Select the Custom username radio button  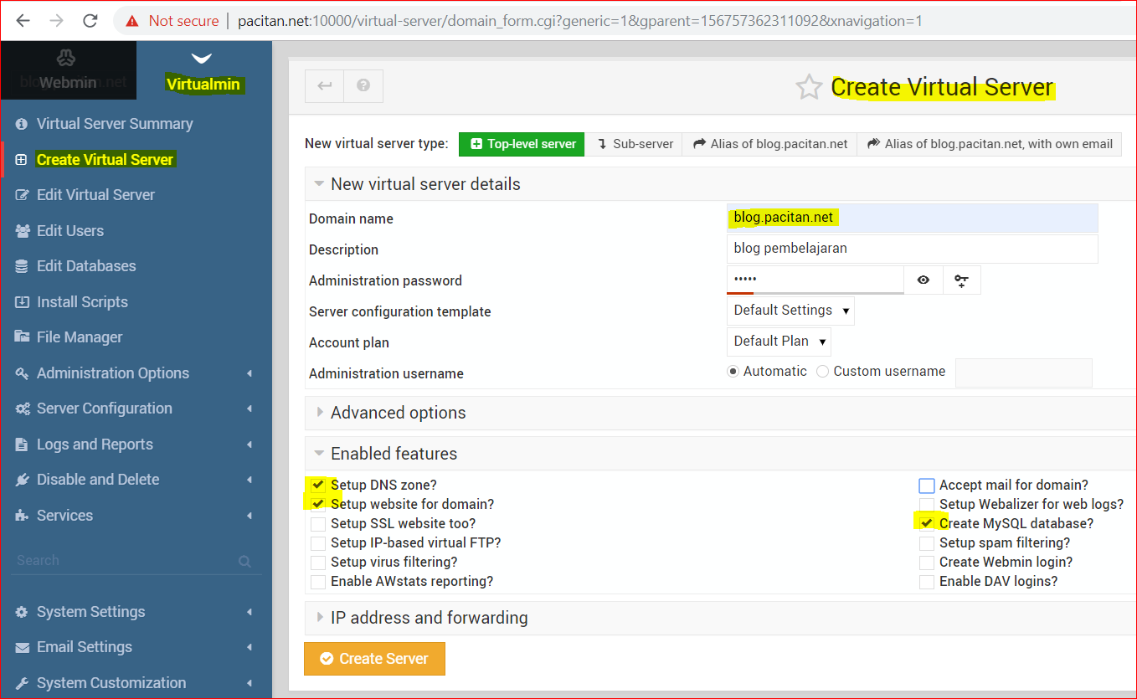click(823, 372)
